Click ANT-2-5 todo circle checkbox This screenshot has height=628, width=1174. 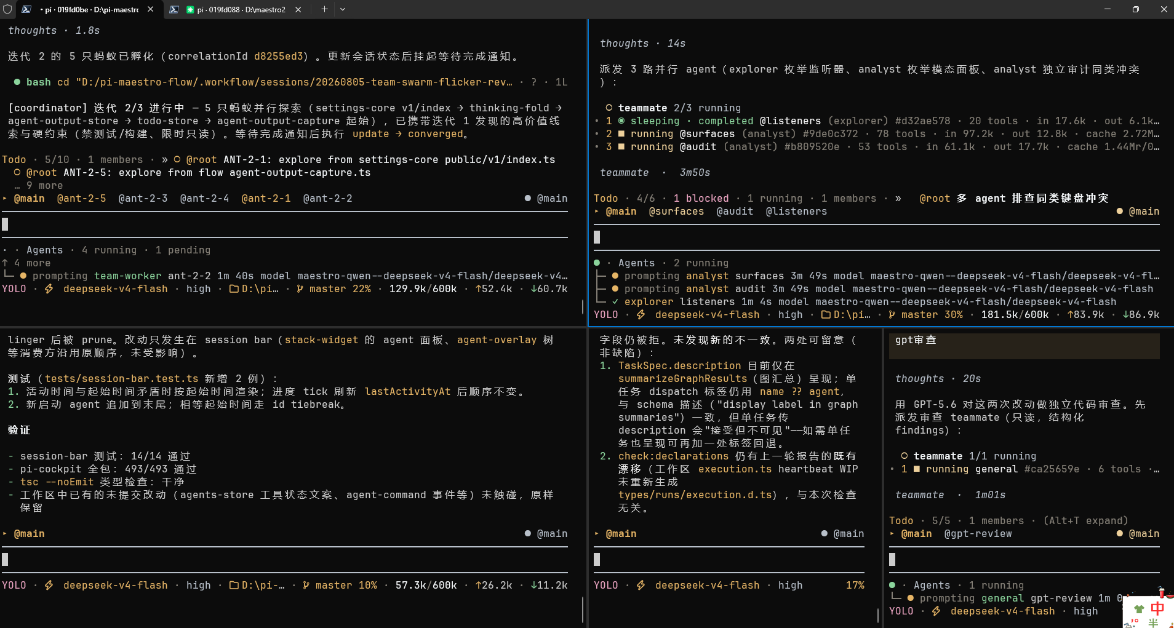coord(17,173)
